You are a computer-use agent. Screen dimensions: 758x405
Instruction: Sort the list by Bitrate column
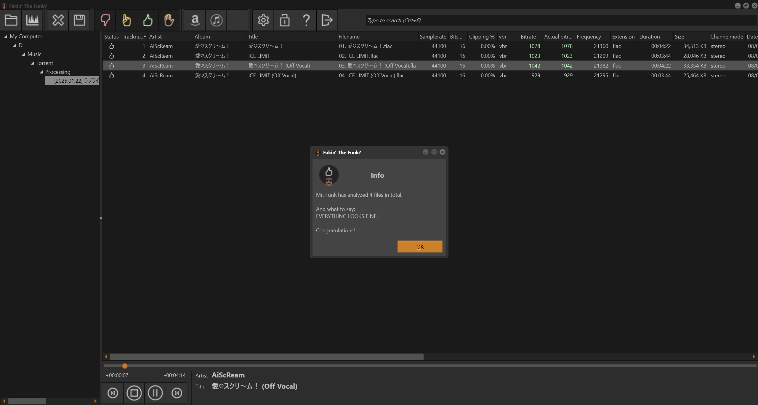tap(528, 36)
